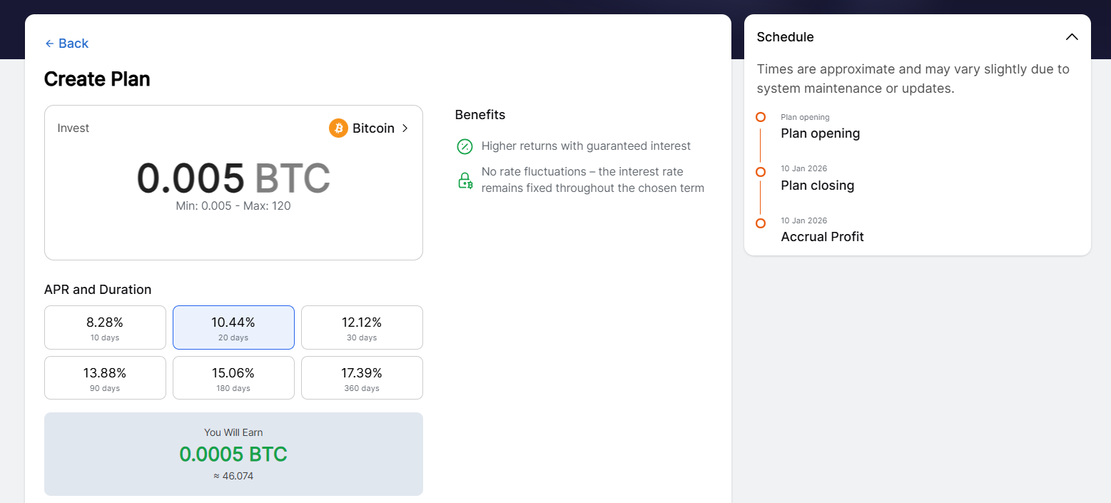1111x503 pixels.
Task: Pick the 17.39% 360 days option
Action: pyautogui.click(x=362, y=378)
